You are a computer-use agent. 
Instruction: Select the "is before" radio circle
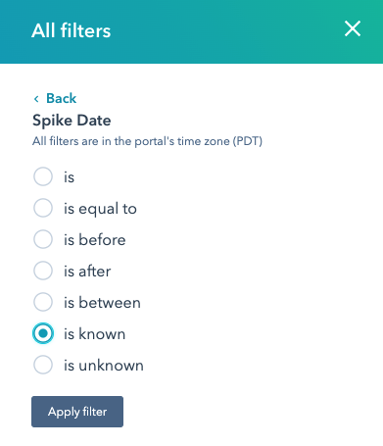pyautogui.click(x=43, y=239)
